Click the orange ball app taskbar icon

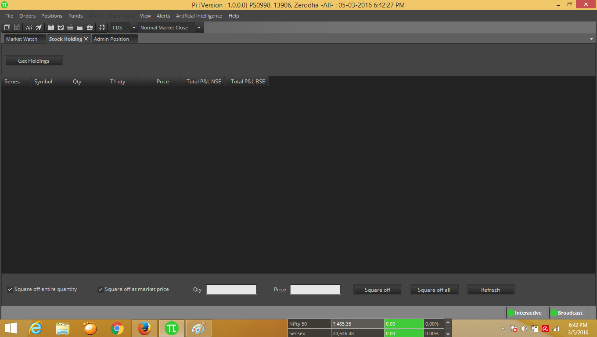[x=90, y=328]
